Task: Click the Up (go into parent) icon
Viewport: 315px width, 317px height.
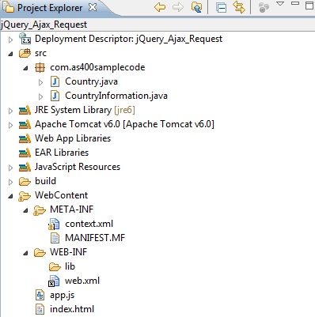Action: [x=196, y=7]
